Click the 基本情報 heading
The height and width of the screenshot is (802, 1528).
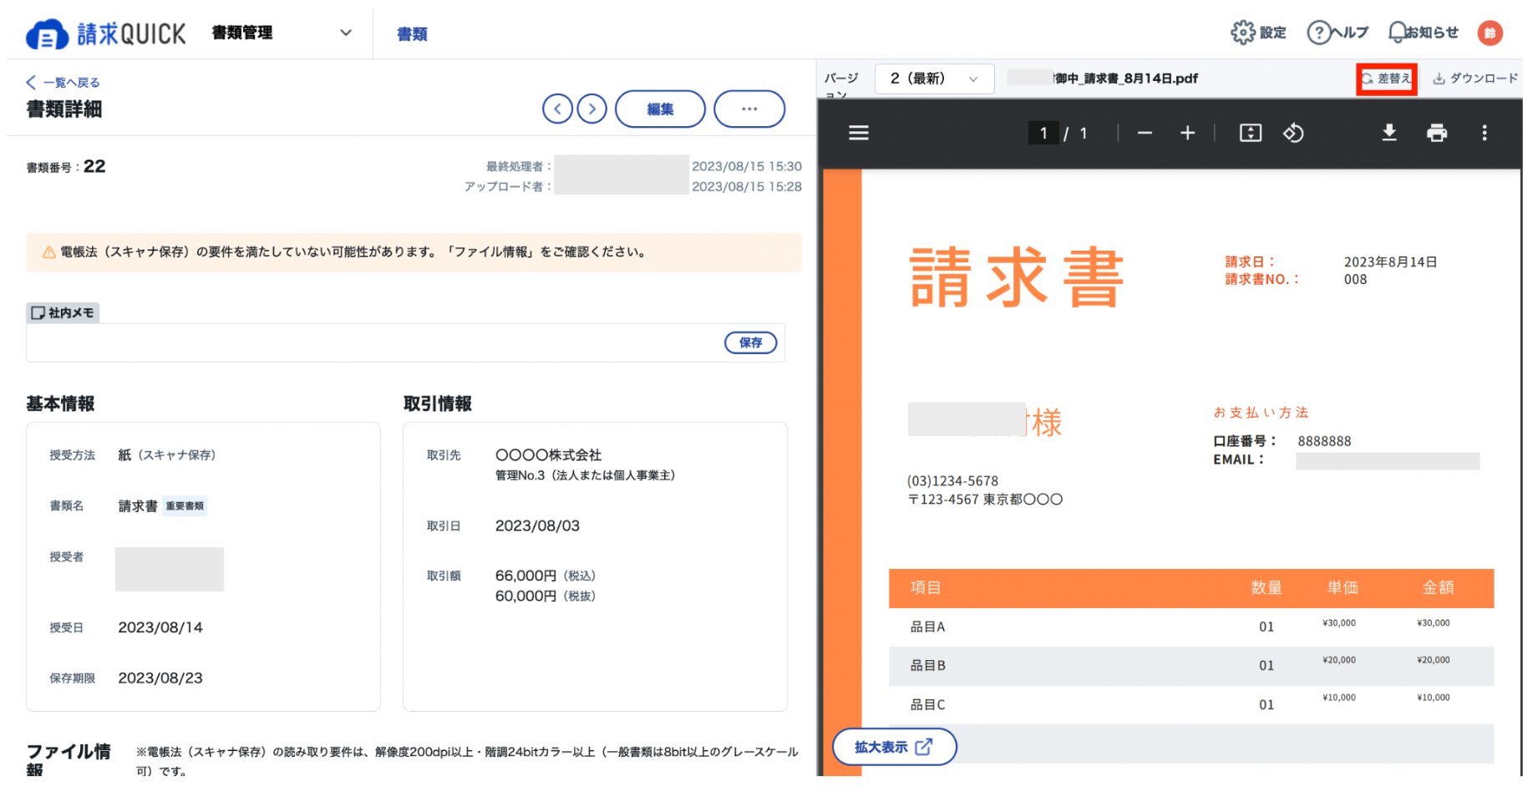pyautogui.click(x=60, y=404)
